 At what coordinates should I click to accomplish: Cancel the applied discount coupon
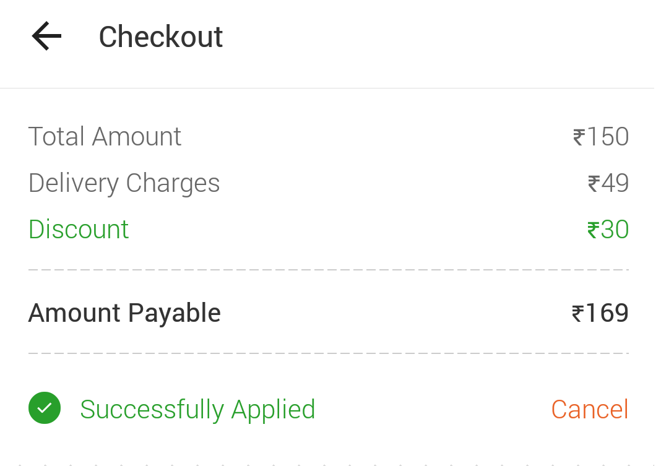(590, 409)
